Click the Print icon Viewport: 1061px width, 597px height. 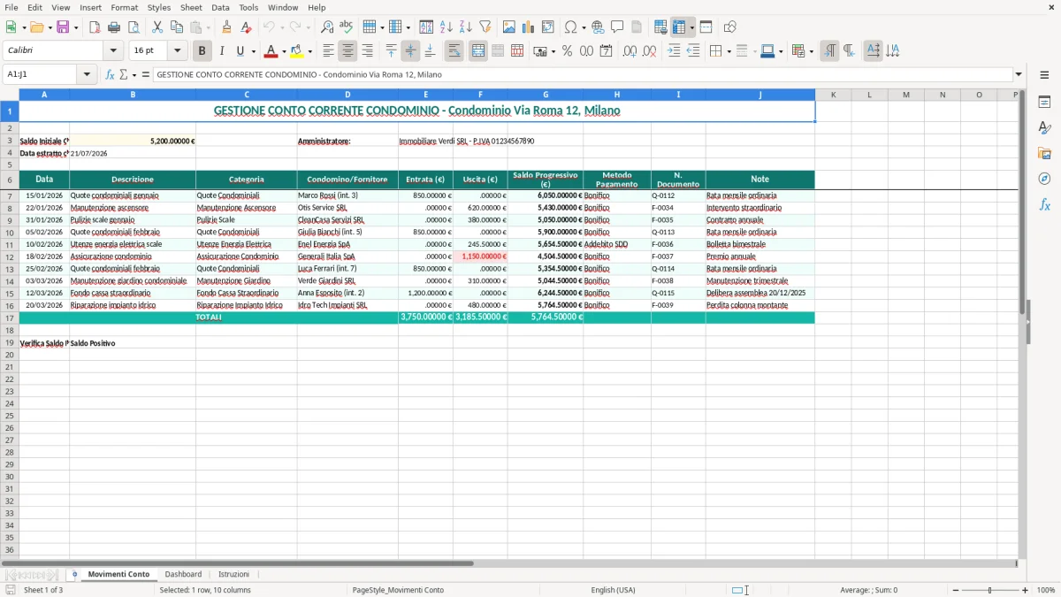tap(114, 27)
